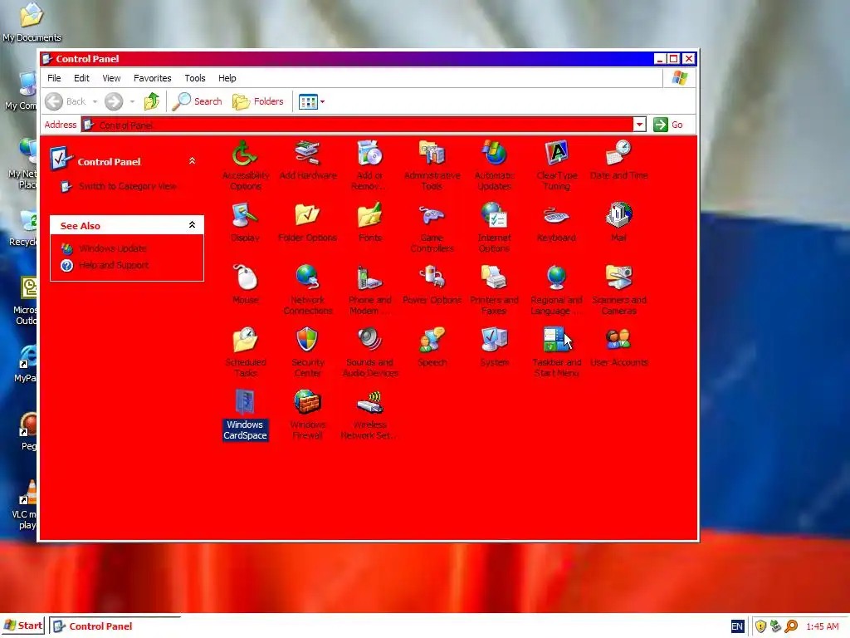Screen dimensions: 850x638
Task: Click the 1:45 AM clock
Action: pyautogui.click(x=823, y=626)
